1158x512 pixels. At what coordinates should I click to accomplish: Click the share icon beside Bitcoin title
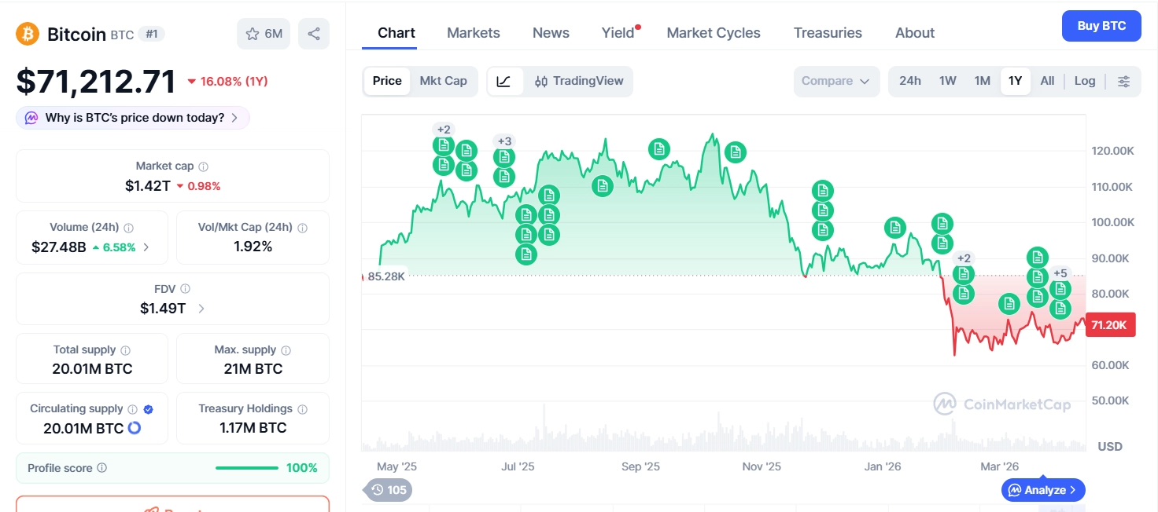[x=314, y=34]
